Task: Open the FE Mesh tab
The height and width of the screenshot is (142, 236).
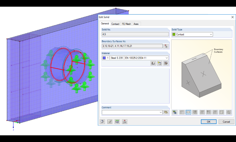Action: pyautogui.click(x=126, y=24)
